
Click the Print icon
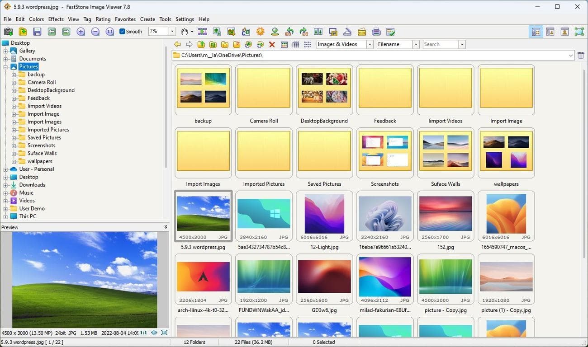pyautogui.click(x=376, y=32)
